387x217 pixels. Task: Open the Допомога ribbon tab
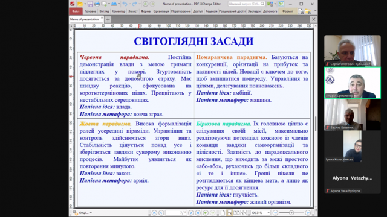pyautogui.click(x=270, y=11)
